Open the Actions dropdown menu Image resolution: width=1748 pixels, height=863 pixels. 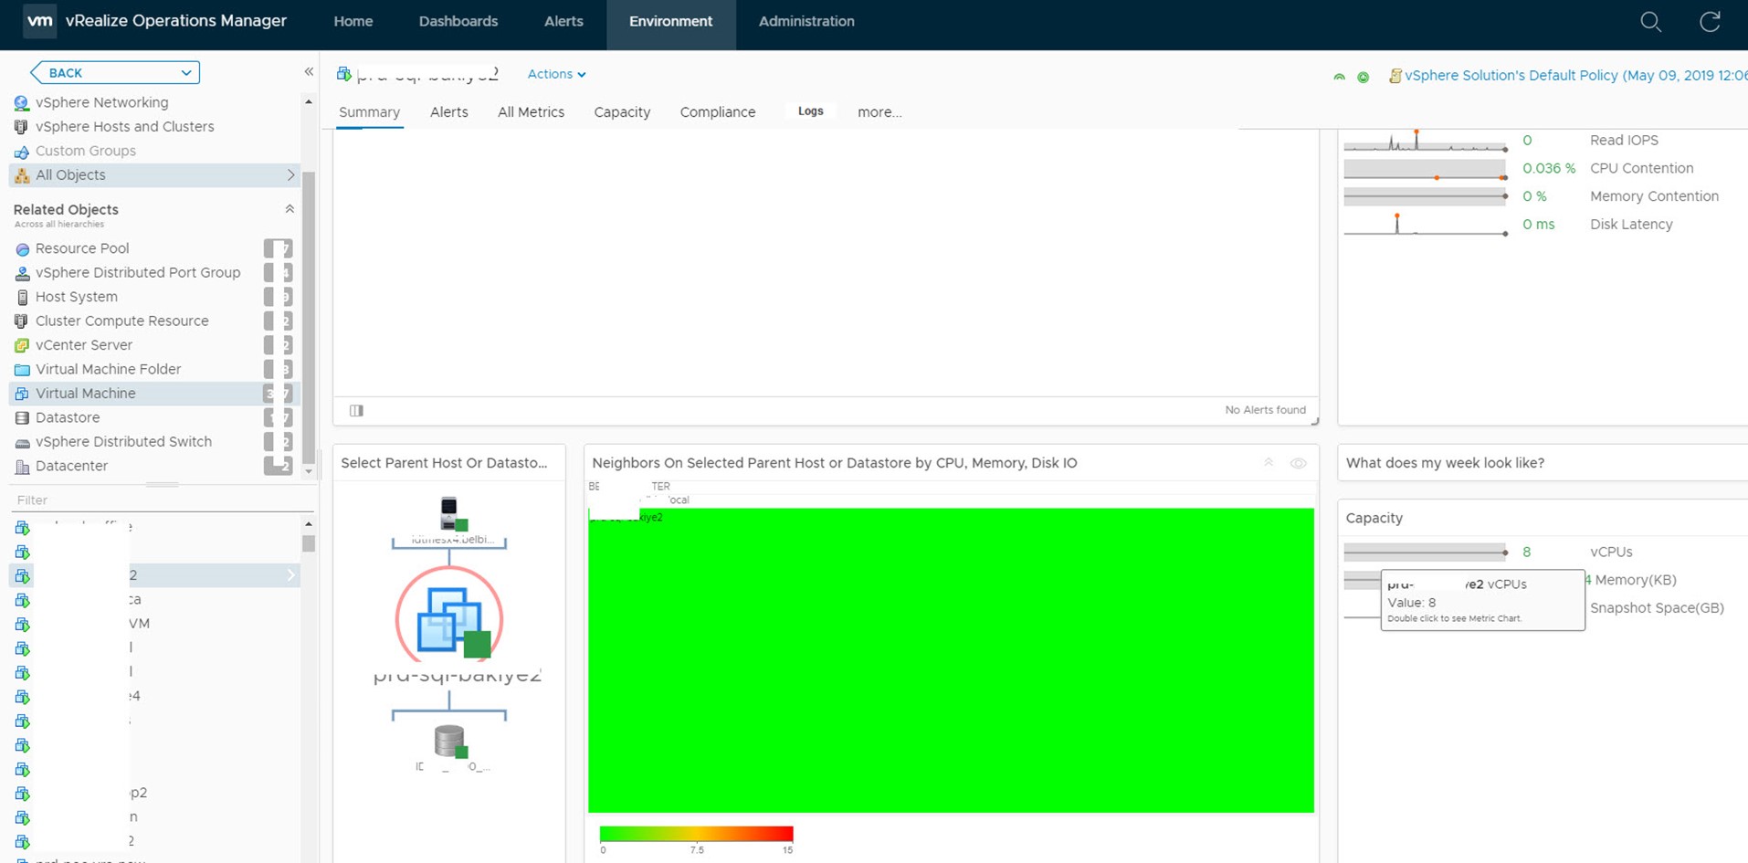pos(556,74)
